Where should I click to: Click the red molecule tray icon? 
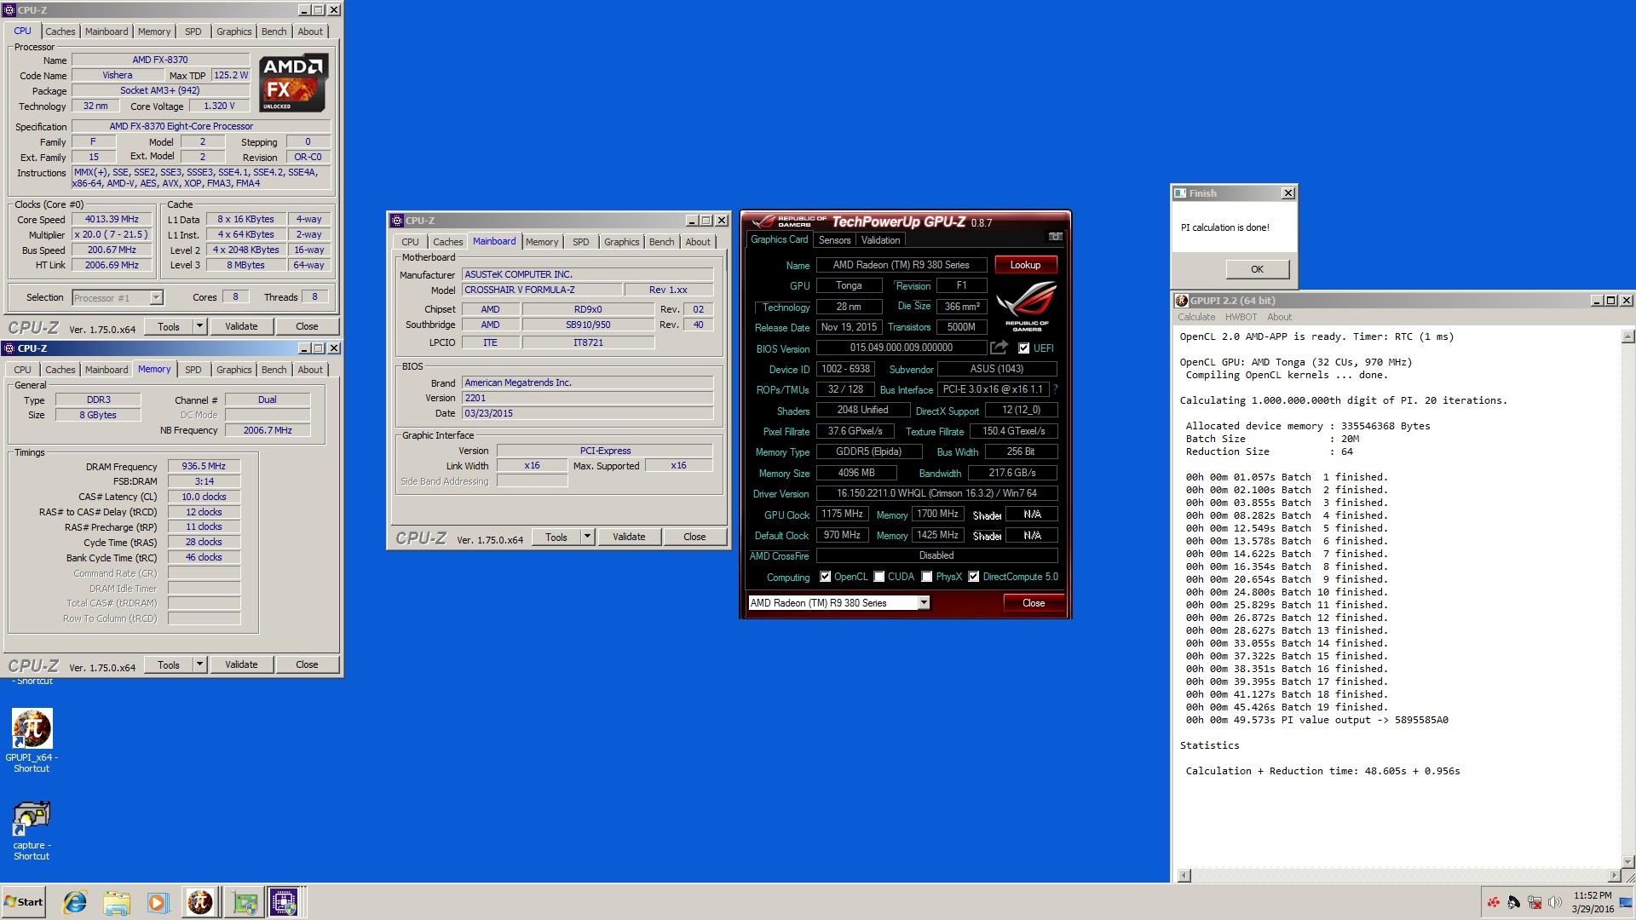click(x=1493, y=902)
